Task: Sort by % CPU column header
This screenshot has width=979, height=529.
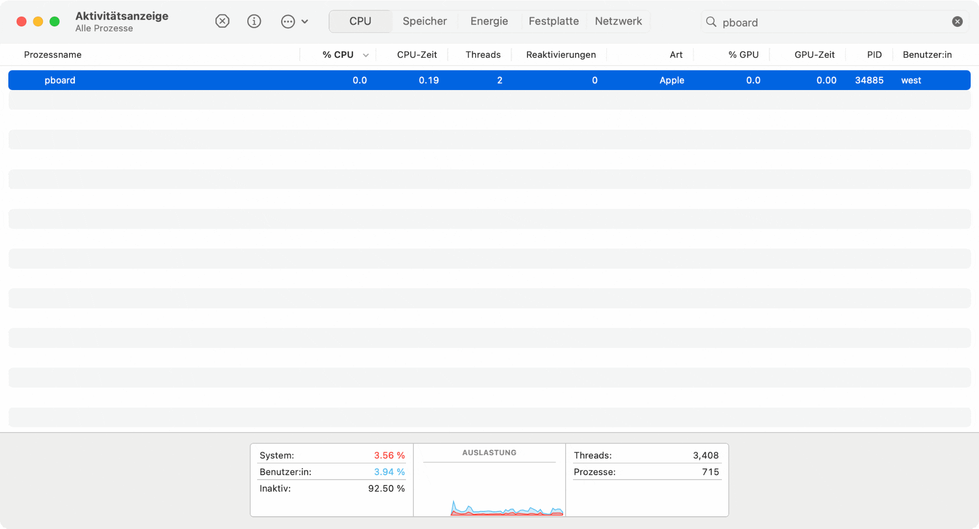Action: [x=338, y=54]
